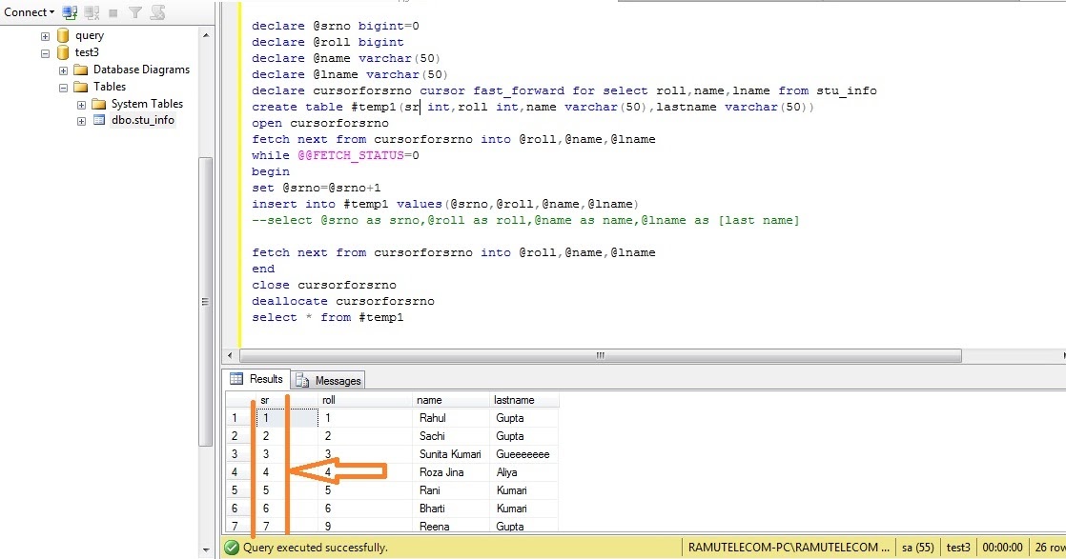Image resolution: width=1066 pixels, height=559 pixels.
Task: Click test3 in the status bar
Action: [x=958, y=548]
